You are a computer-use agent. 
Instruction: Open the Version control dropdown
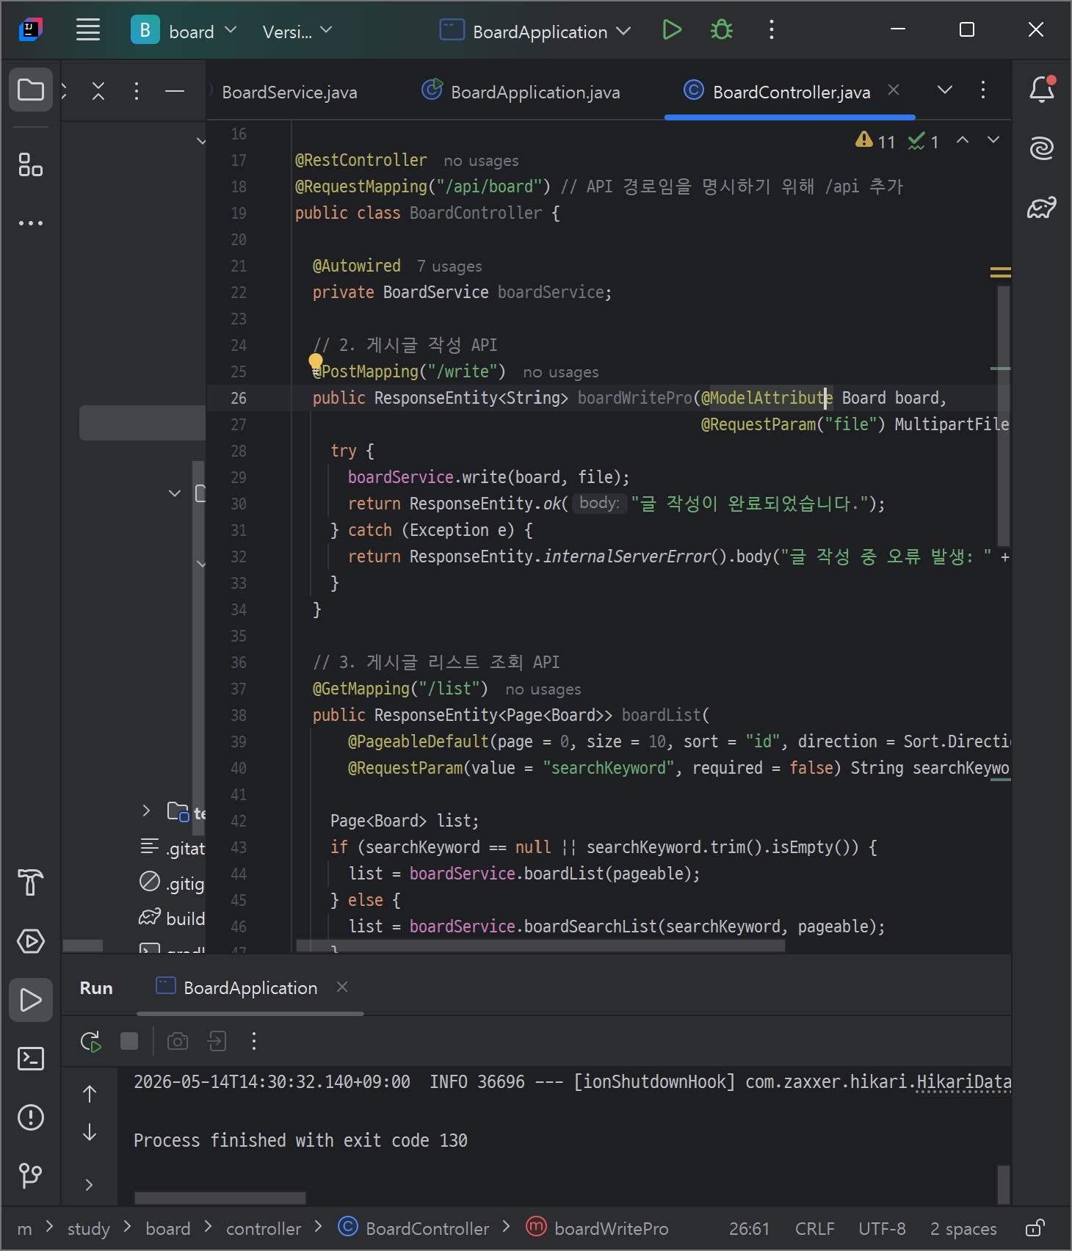(297, 32)
